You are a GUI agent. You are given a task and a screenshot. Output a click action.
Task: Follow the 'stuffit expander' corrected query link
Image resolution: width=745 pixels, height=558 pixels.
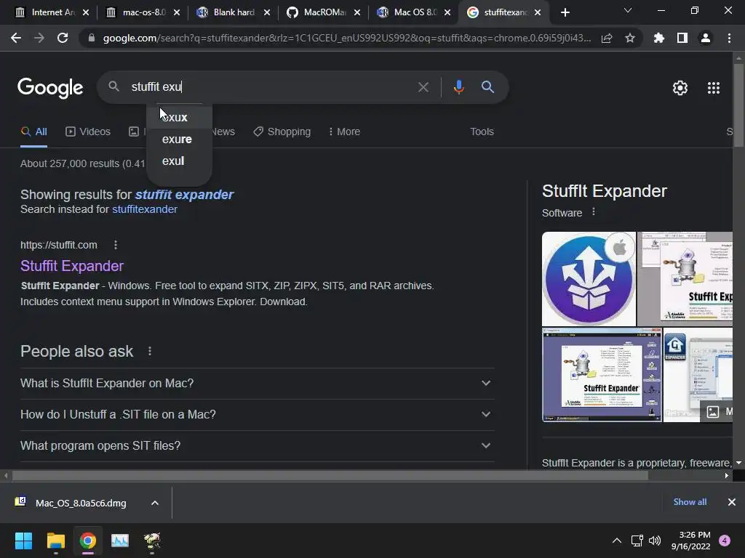click(184, 195)
